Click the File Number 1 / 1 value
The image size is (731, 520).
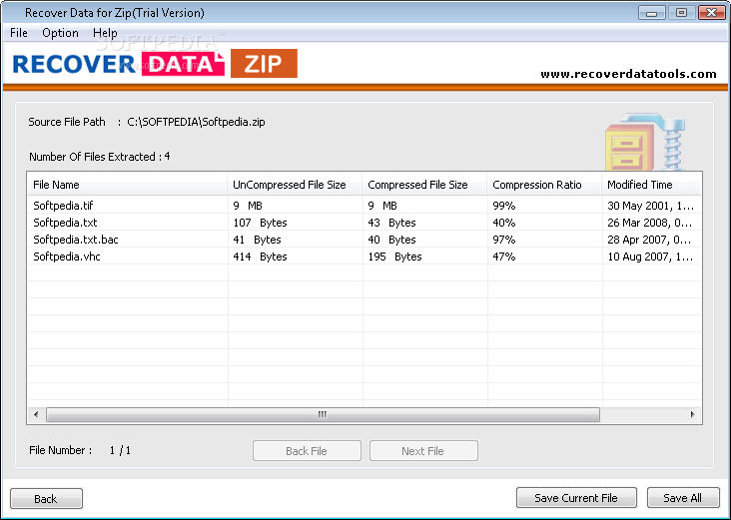[x=120, y=450]
